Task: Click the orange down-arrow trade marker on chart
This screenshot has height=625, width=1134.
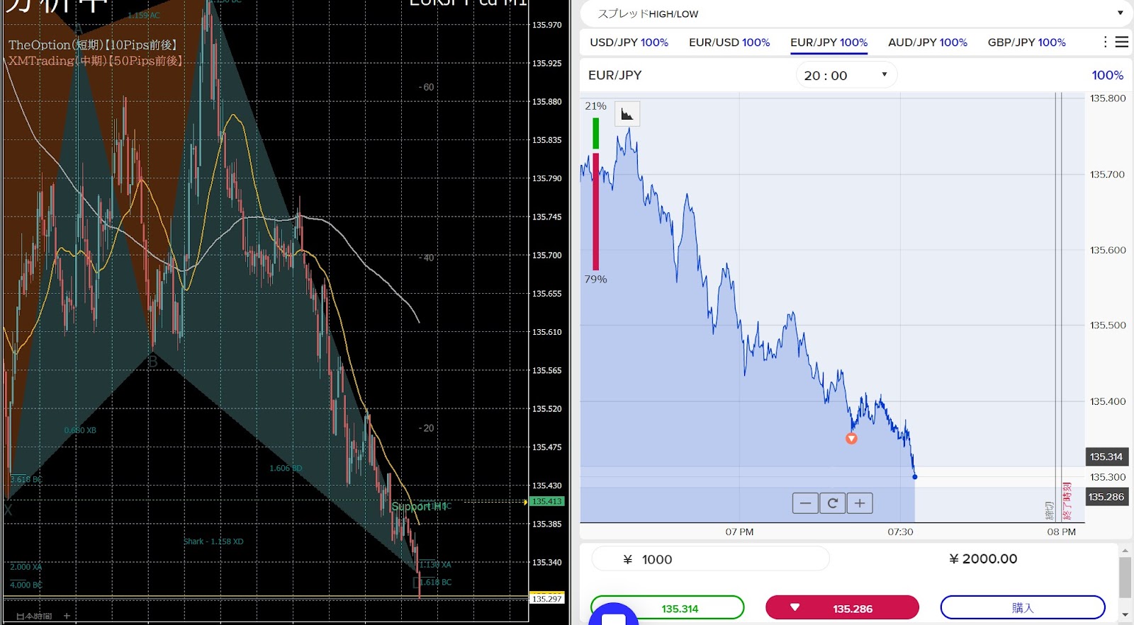Action: pos(851,439)
